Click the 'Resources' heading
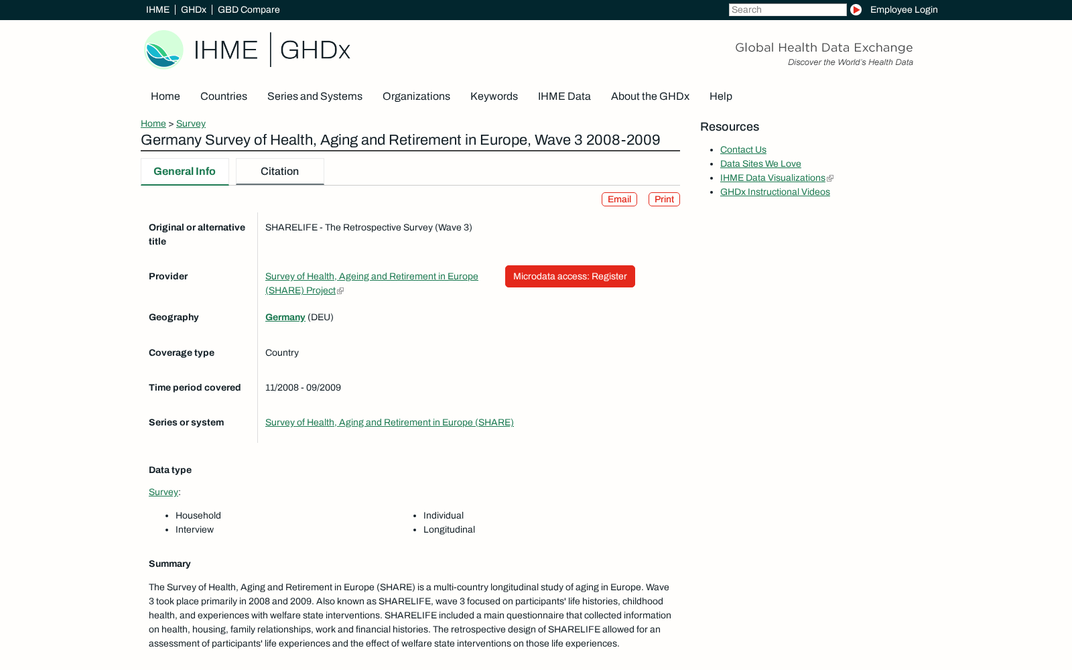 (730, 127)
